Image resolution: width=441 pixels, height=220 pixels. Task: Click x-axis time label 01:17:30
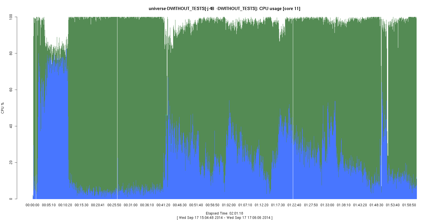click(x=278, y=205)
